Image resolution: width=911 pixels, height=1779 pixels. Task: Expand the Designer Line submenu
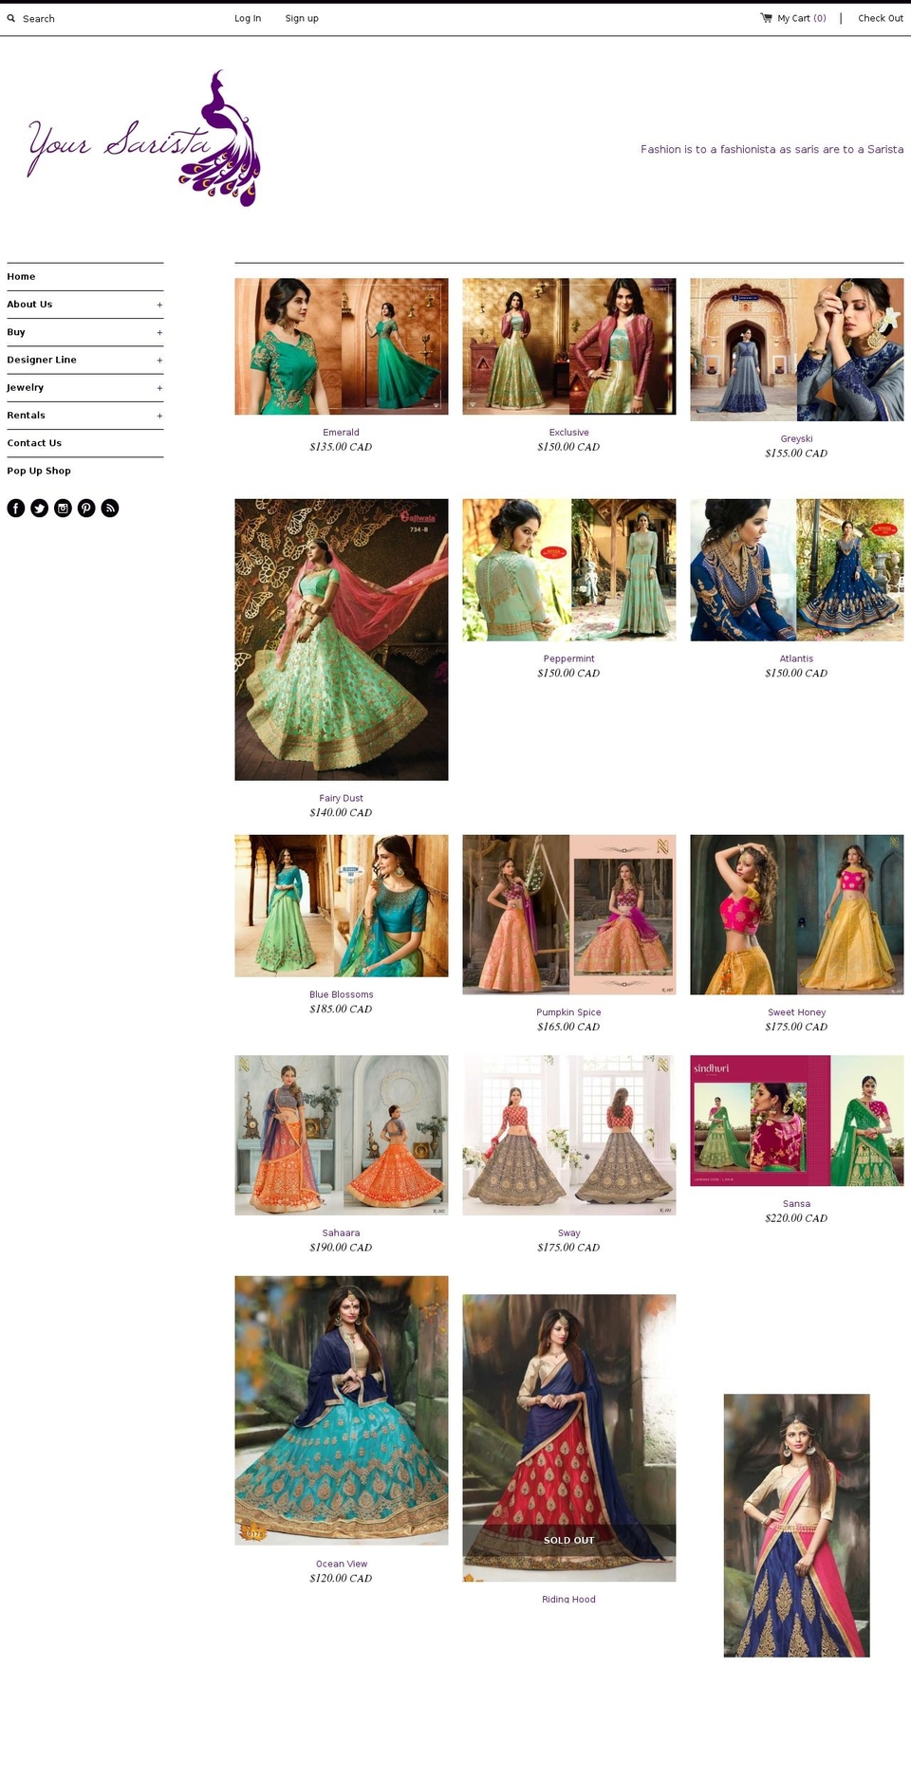[x=159, y=361]
